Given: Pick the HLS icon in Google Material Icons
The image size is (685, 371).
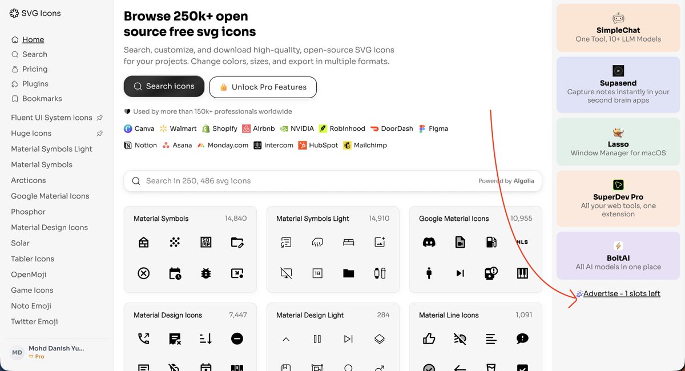Looking at the screenshot, I should pos(522,242).
